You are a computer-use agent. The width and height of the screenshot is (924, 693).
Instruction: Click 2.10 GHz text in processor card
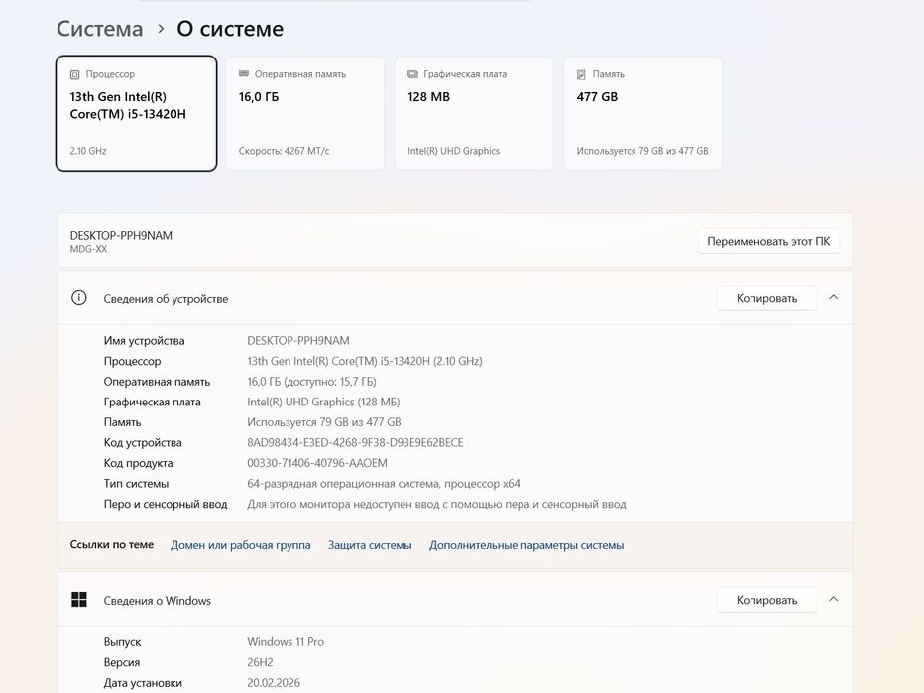click(x=88, y=151)
